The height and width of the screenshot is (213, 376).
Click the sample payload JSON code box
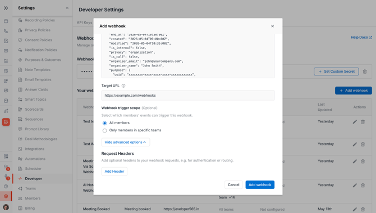(x=188, y=56)
